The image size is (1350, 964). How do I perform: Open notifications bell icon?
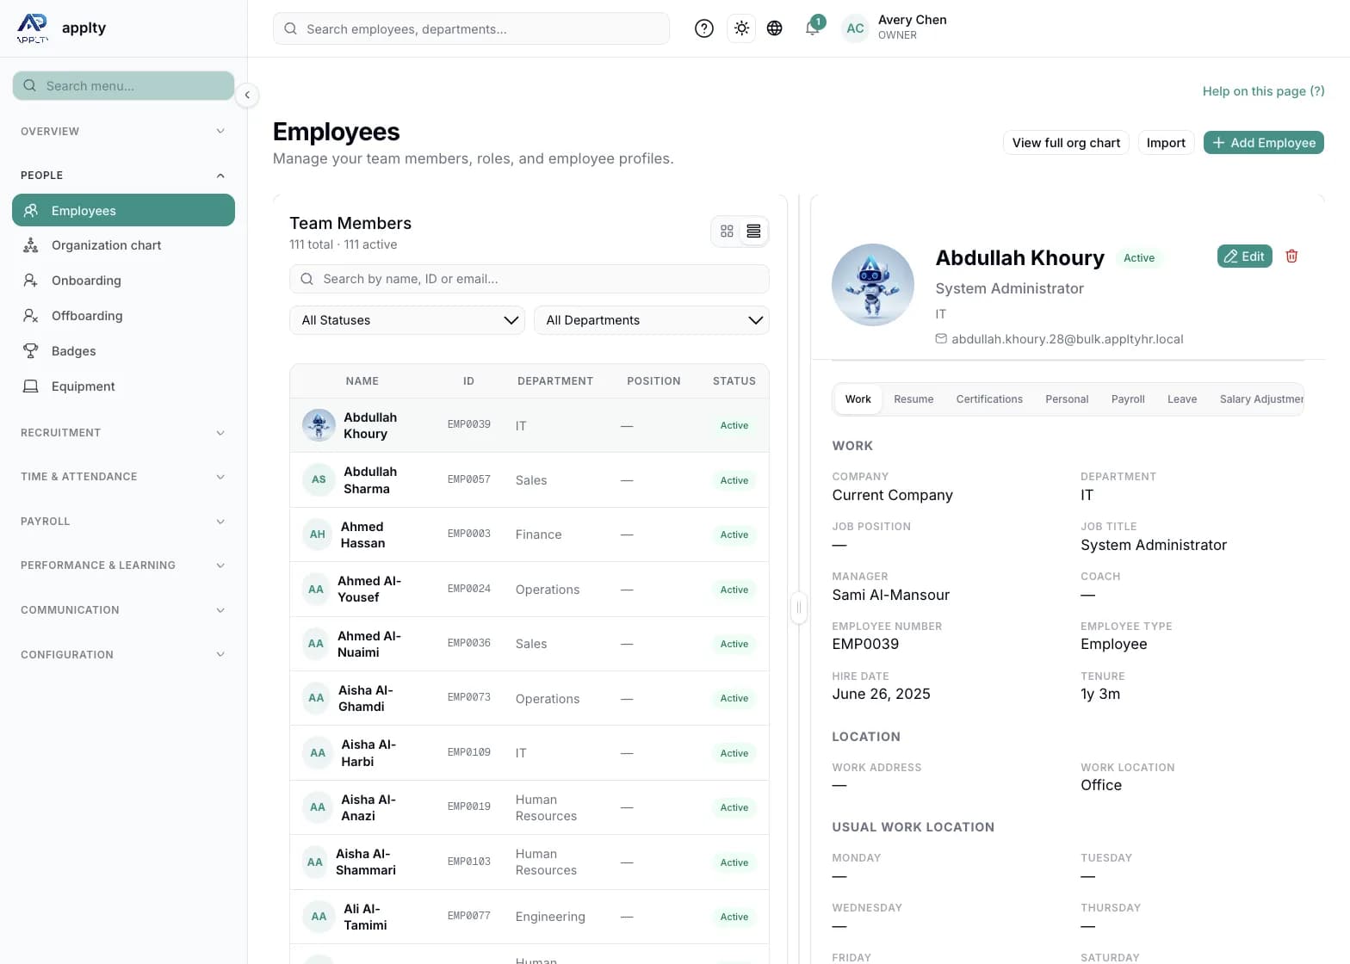tap(812, 28)
